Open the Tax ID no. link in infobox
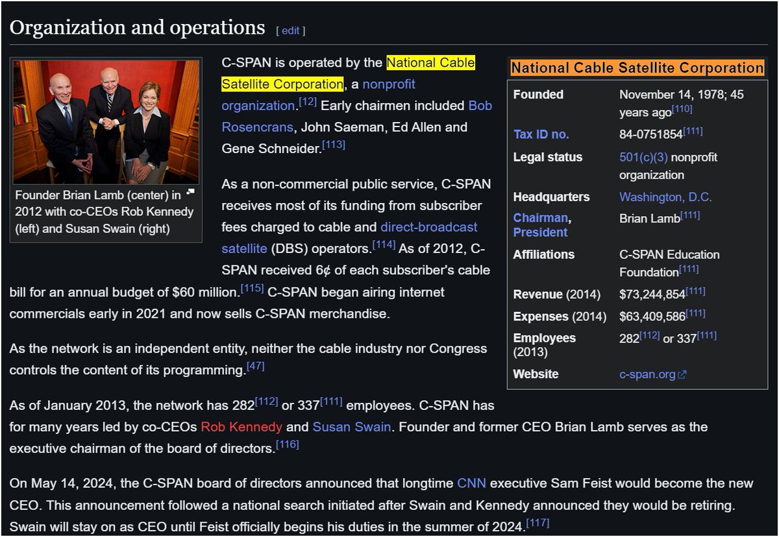The width and height of the screenshot is (779, 537). pos(541,134)
